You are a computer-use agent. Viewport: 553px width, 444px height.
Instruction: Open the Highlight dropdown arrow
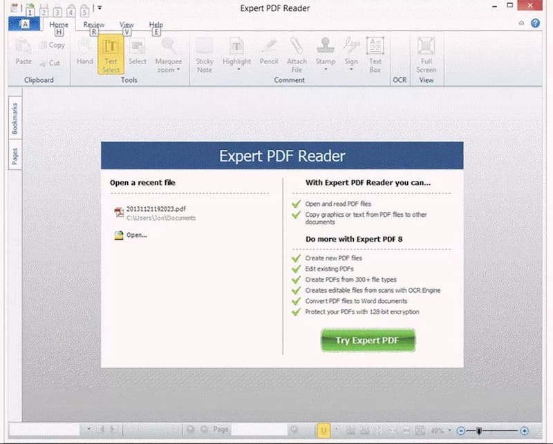(238, 69)
